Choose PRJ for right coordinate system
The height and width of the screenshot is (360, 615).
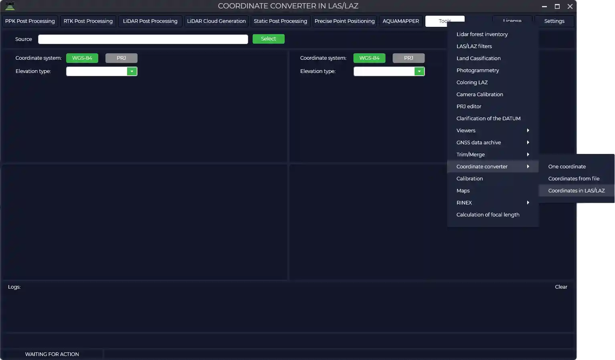(409, 58)
